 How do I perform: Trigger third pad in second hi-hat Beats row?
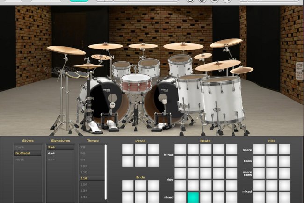pyautogui.click(x=206, y=161)
